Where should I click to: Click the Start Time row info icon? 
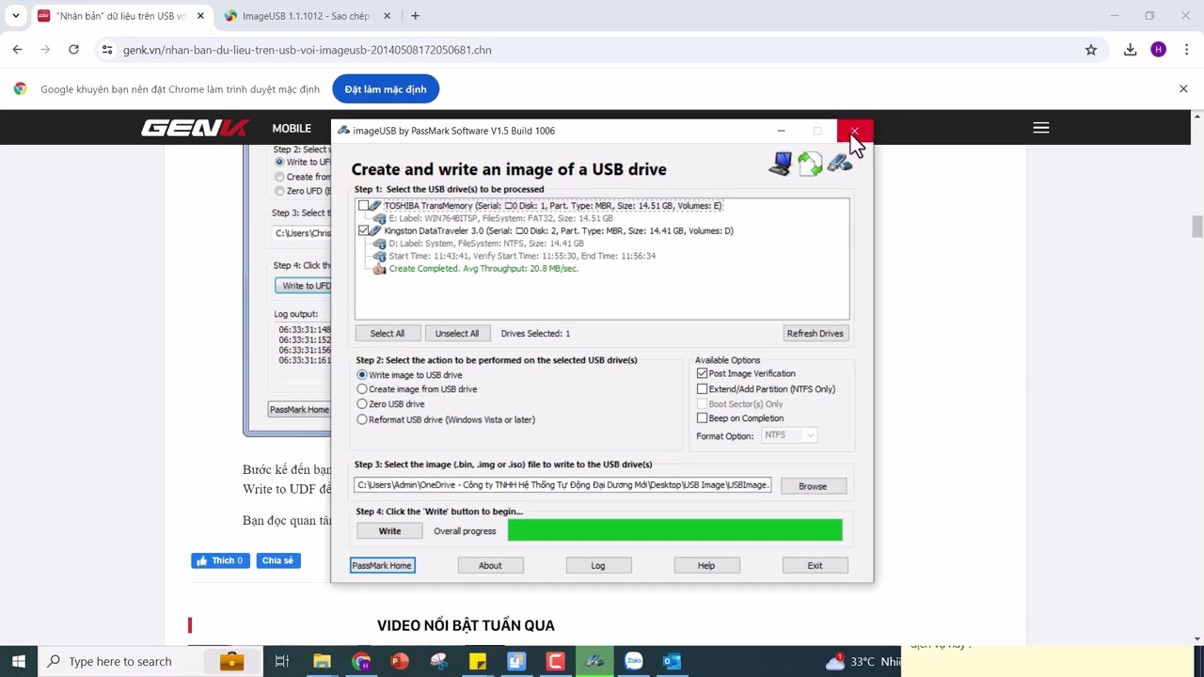[379, 256]
